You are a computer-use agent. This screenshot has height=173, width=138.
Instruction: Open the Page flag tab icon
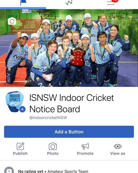23,2
